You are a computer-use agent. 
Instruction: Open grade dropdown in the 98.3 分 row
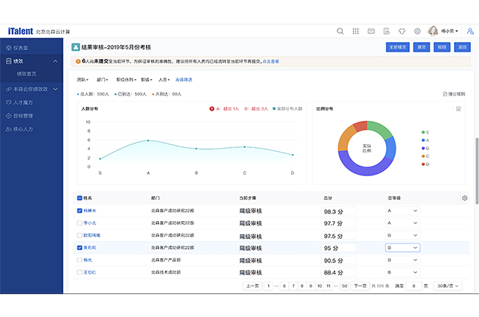(402, 211)
